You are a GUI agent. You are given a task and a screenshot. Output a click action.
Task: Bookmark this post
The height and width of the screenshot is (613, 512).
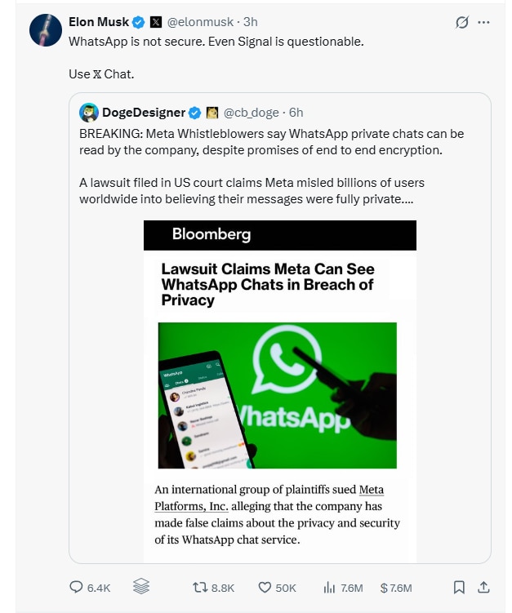click(x=459, y=587)
